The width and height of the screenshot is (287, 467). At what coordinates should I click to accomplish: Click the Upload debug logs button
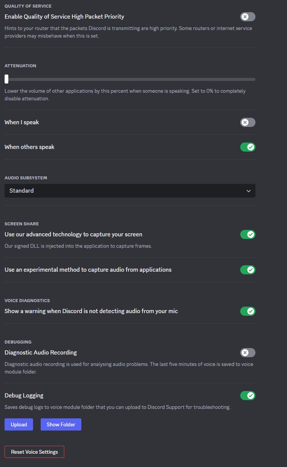[x=19, y=424]
